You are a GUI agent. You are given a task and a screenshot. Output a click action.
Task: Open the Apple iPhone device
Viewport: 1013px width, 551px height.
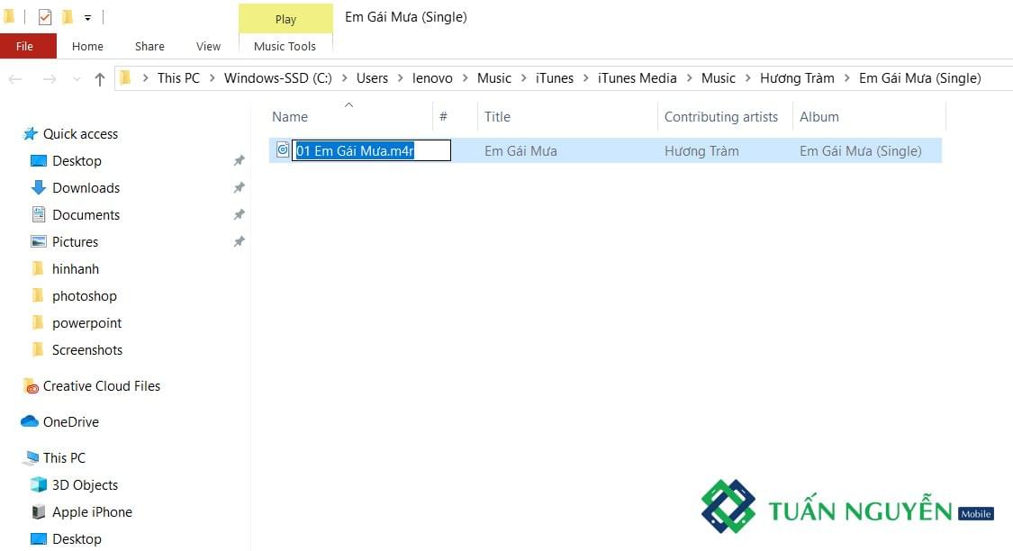pyautogui.click(x=92, y=512)
